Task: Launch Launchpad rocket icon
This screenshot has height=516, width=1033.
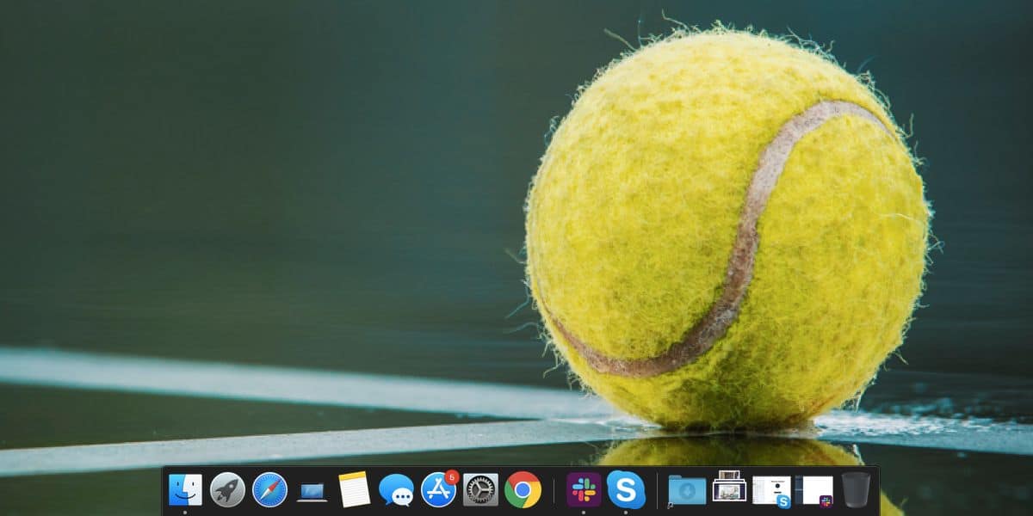Action: point(227,489)
